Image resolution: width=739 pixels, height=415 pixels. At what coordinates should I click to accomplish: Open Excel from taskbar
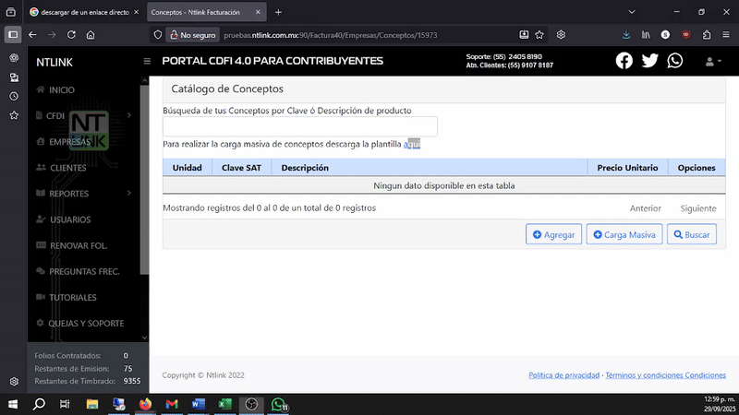[224, 404]
